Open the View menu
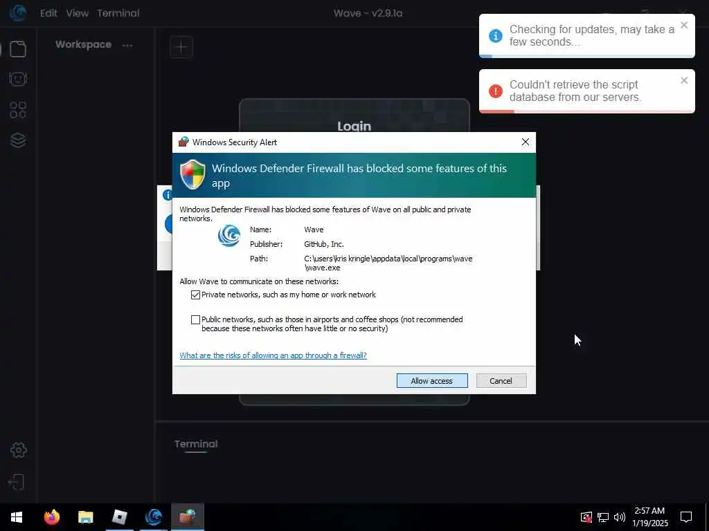The image size is (709, 531). 78,13
